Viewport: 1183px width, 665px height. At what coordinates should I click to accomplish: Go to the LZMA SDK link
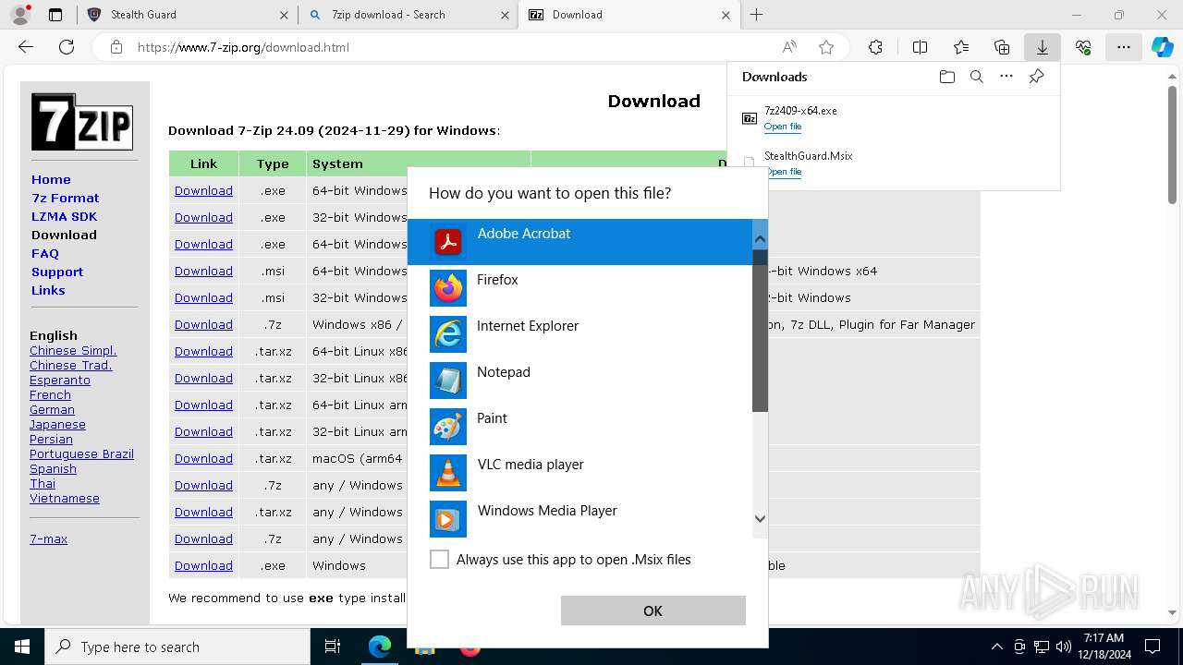(64, 216)
